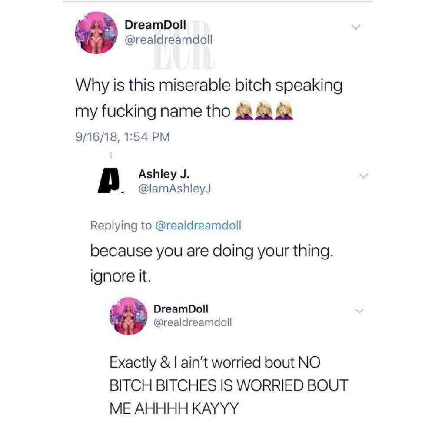Image resolution: width=445 pixels, height=428 pixels.
Task: Open the reply starting 'Exactly & I ain't worried'
Action: [229, 385]
